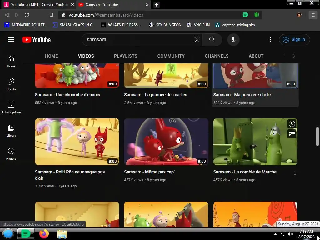
Task: Open Firefox from the taskbar
Action: point(44,234)
